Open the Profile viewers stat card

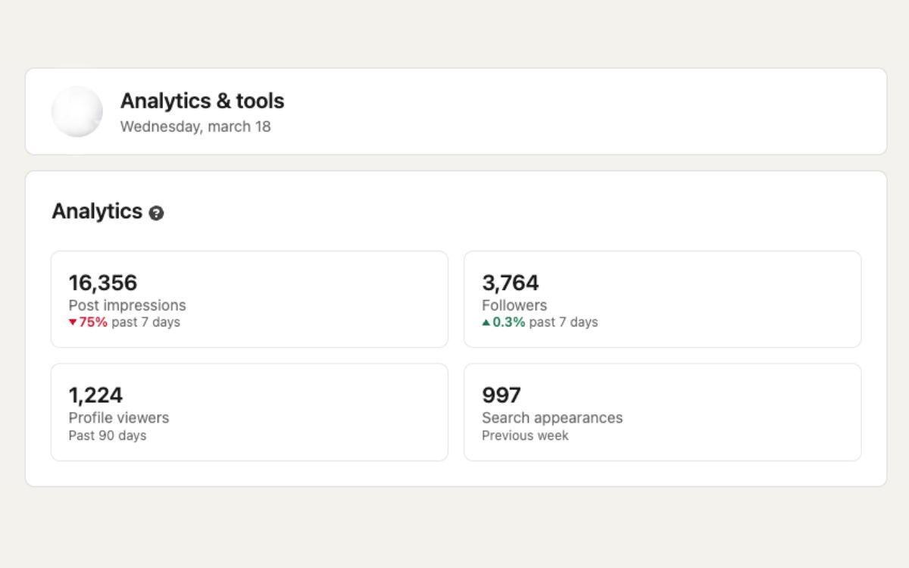tap(250, 411)
